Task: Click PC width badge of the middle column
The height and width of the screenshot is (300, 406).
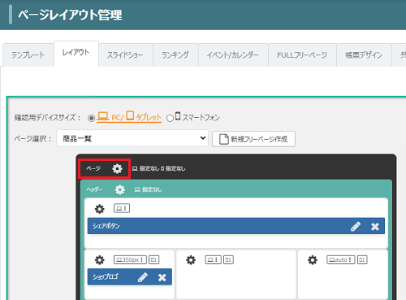Action: click(x=214, y=260)
